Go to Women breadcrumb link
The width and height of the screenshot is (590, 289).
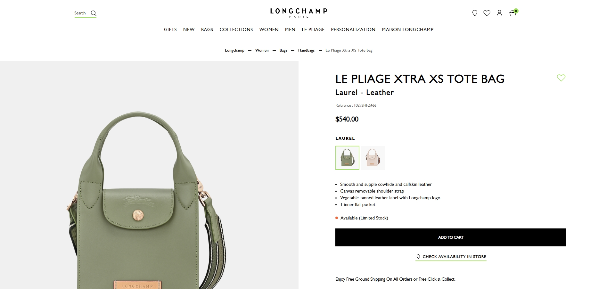click(x=262, y=50)
